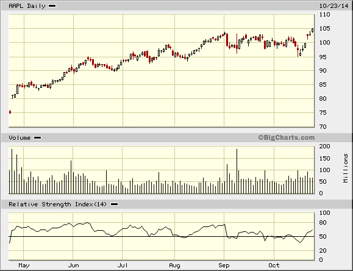
Task: Click the 85 price axis label
Action: (323, 85)
